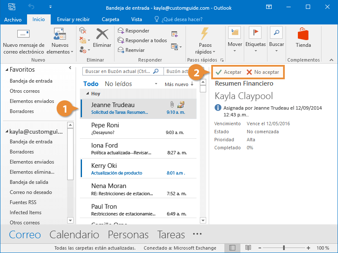Screen dimensions: 338x253
Task: Click the Aceptar button for the task
Action: pyautogui.click(x=229, y=72)
